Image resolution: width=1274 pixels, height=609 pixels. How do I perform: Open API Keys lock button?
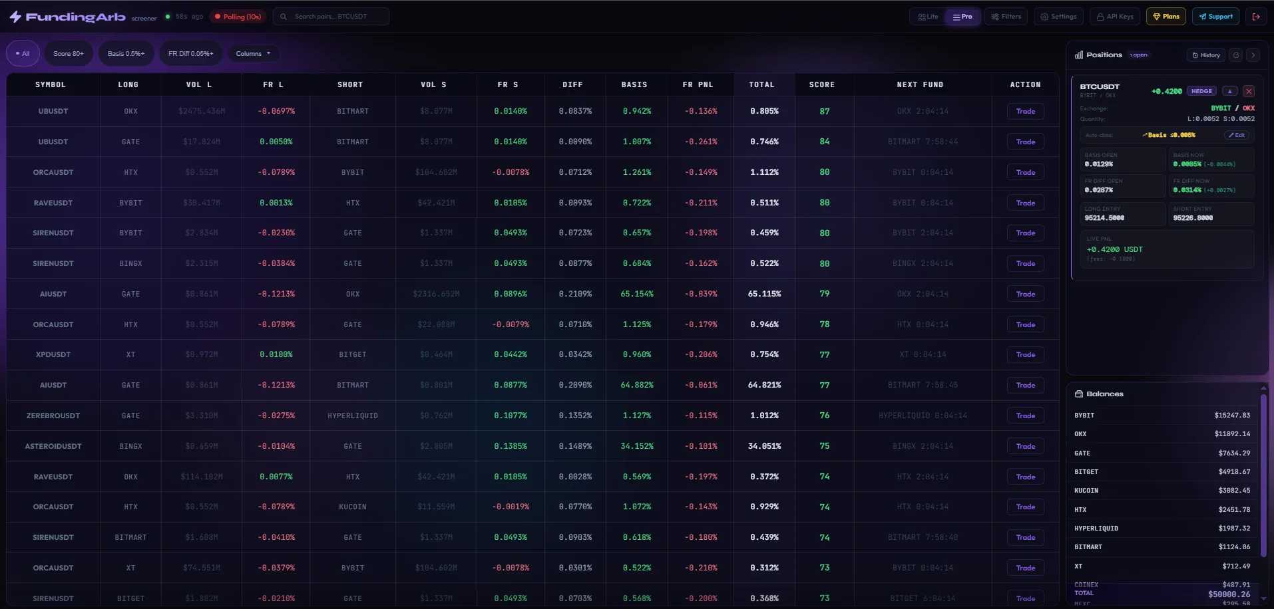pos(1115,17)
